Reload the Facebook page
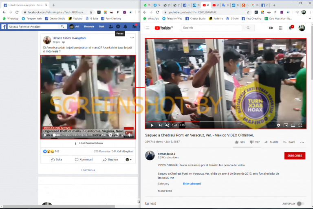 [17, 12]
